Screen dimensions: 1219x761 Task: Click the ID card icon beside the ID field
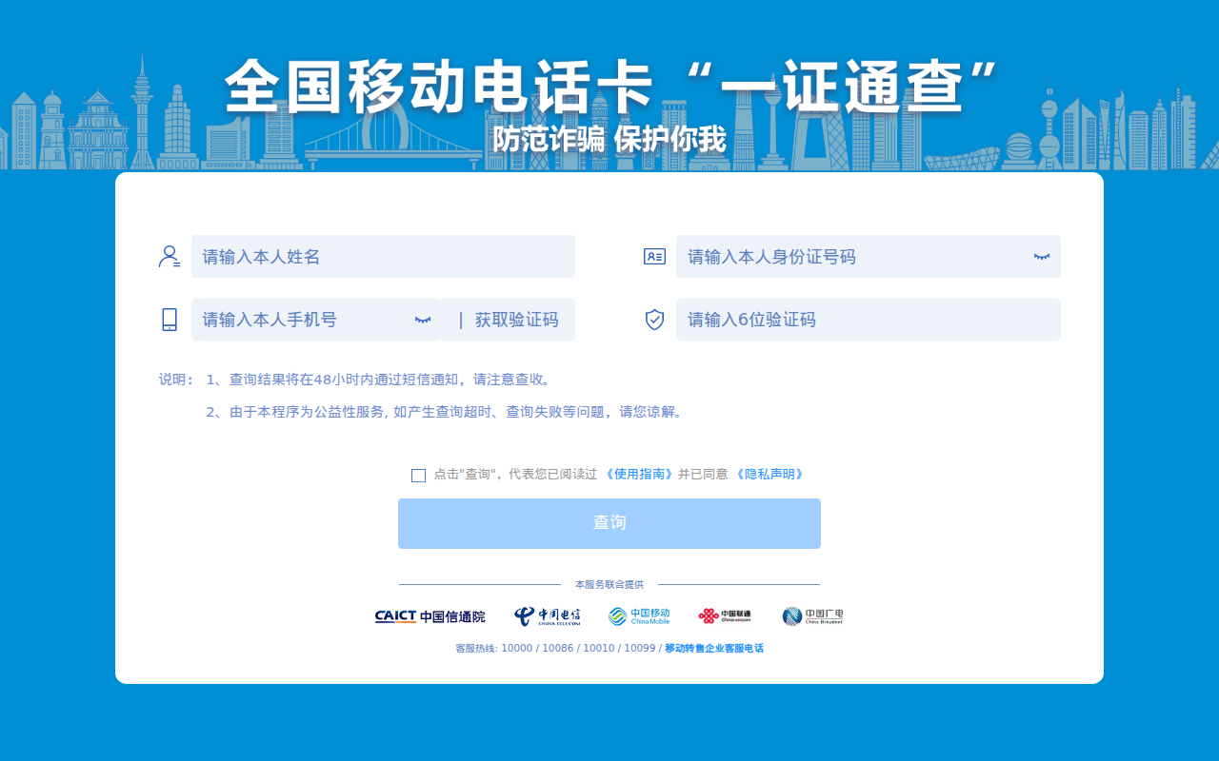tap(654, 255)
